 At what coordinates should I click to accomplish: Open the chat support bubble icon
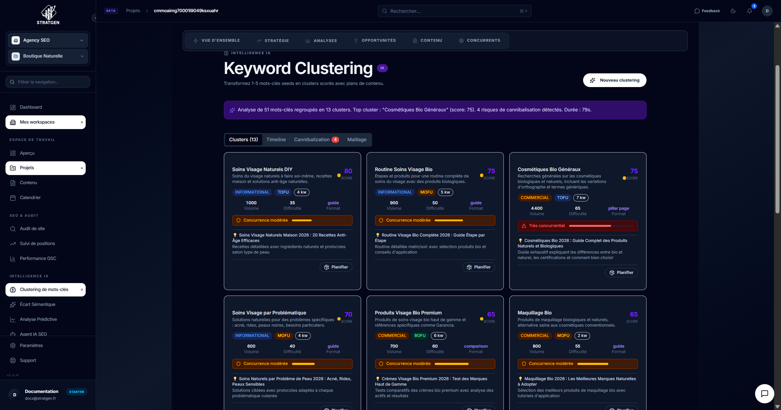[x=764, y=394]
